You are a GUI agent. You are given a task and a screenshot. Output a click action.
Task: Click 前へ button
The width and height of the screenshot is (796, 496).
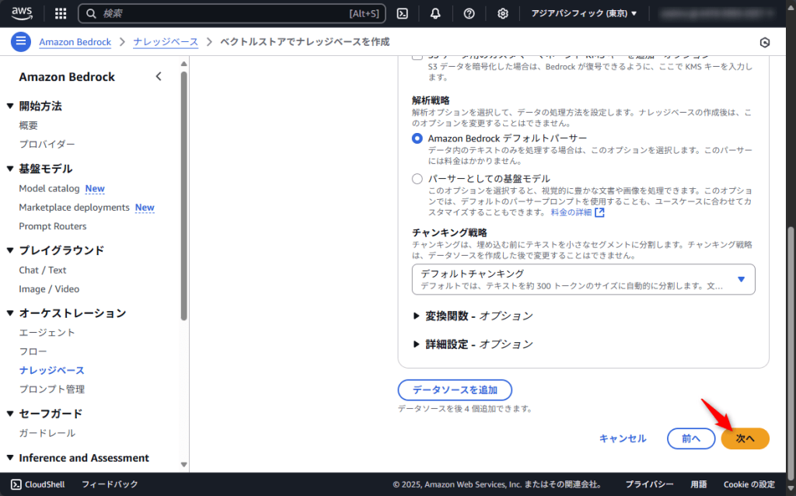point(691,438)
